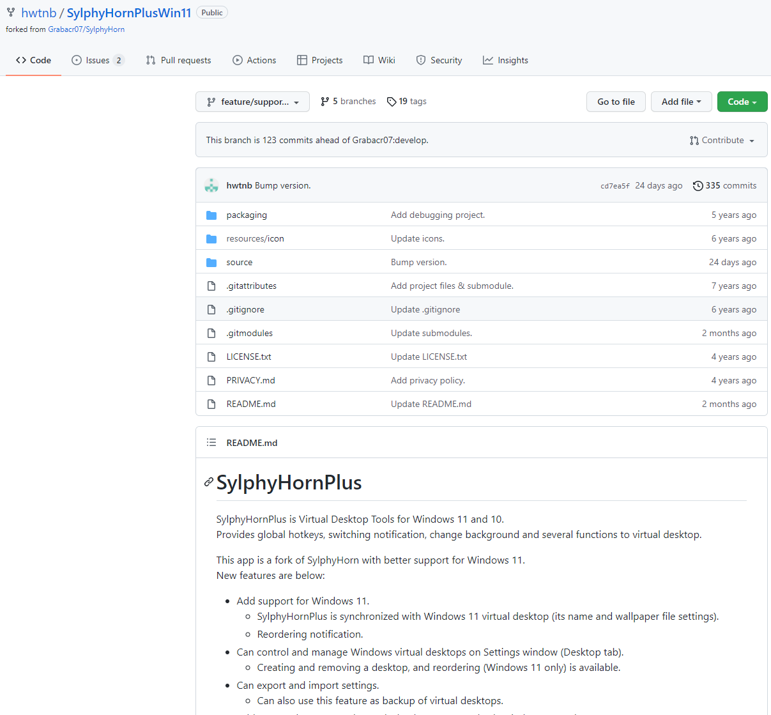Click the file icon next to LICENSE.txt
Screen dimensions: 771x715
[211, 357]
